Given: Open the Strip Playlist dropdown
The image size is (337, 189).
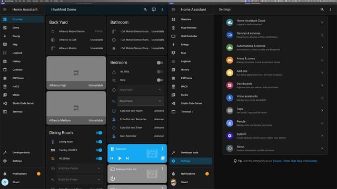Looking at the screenshot, I should coord(141,90).
